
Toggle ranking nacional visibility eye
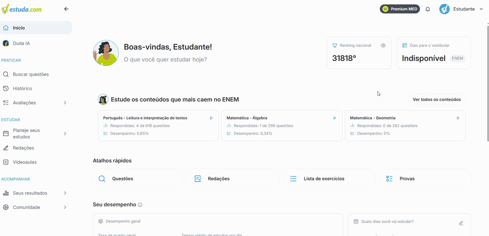point(383,45)
